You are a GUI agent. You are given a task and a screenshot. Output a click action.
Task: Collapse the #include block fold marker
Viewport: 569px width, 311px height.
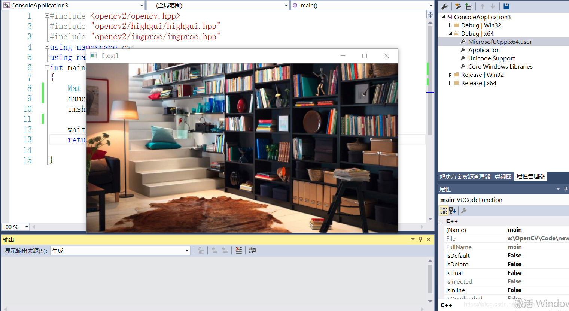tap(46, 16)
